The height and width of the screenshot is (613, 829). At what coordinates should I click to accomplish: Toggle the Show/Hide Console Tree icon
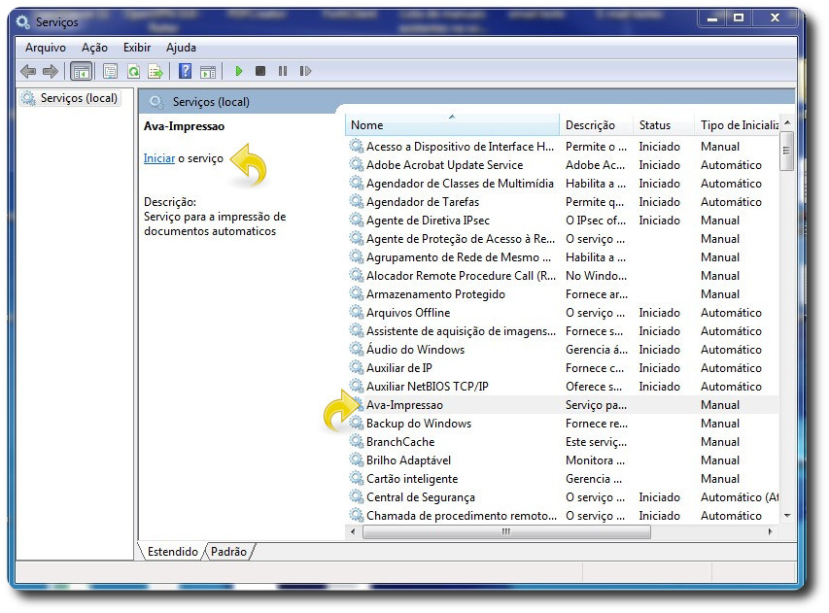click(x=81, y=71)
